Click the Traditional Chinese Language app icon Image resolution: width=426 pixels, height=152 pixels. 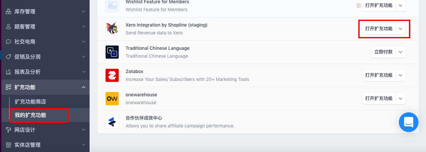tap(112, 52)
